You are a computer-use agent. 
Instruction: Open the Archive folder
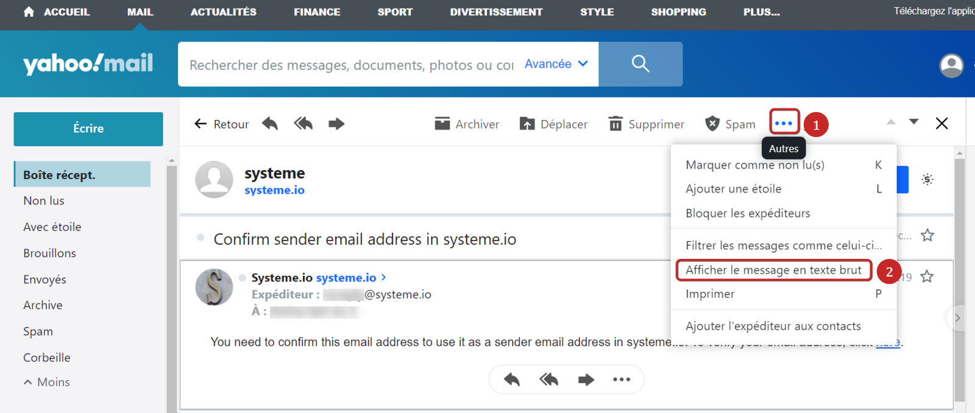[43, 305]
